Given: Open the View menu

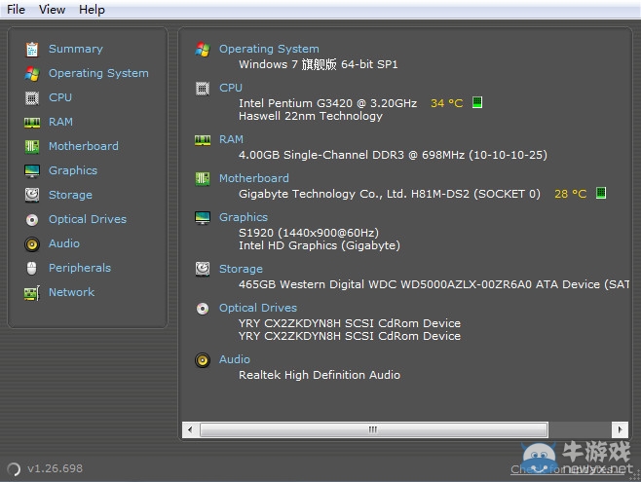Looking at the screenshot, I should tap(52, 9).
